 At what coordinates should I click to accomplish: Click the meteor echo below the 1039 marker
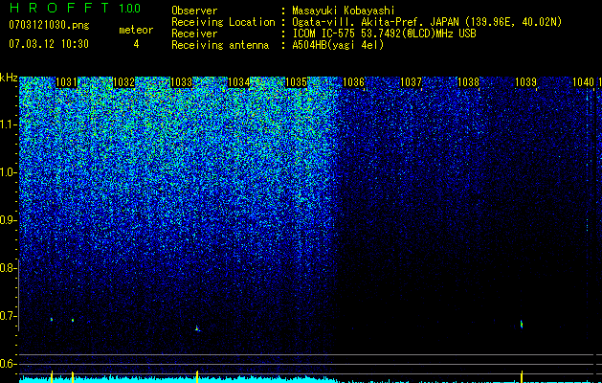point(522,325)
